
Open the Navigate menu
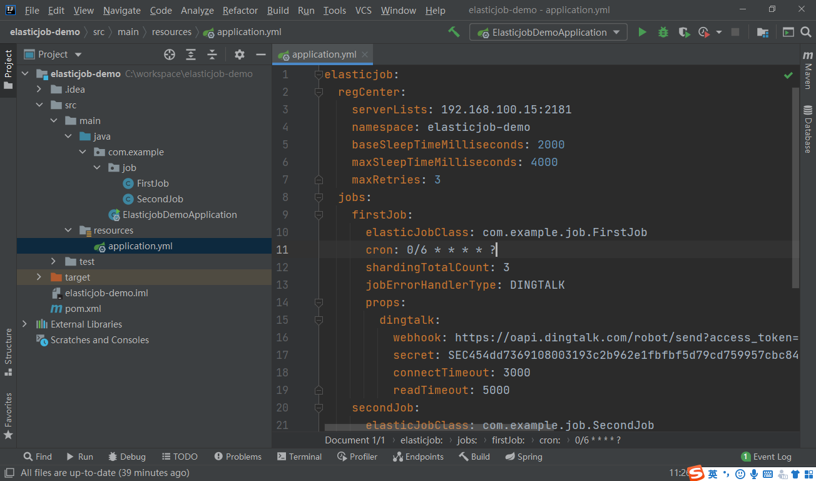click(x=122, y=11)
